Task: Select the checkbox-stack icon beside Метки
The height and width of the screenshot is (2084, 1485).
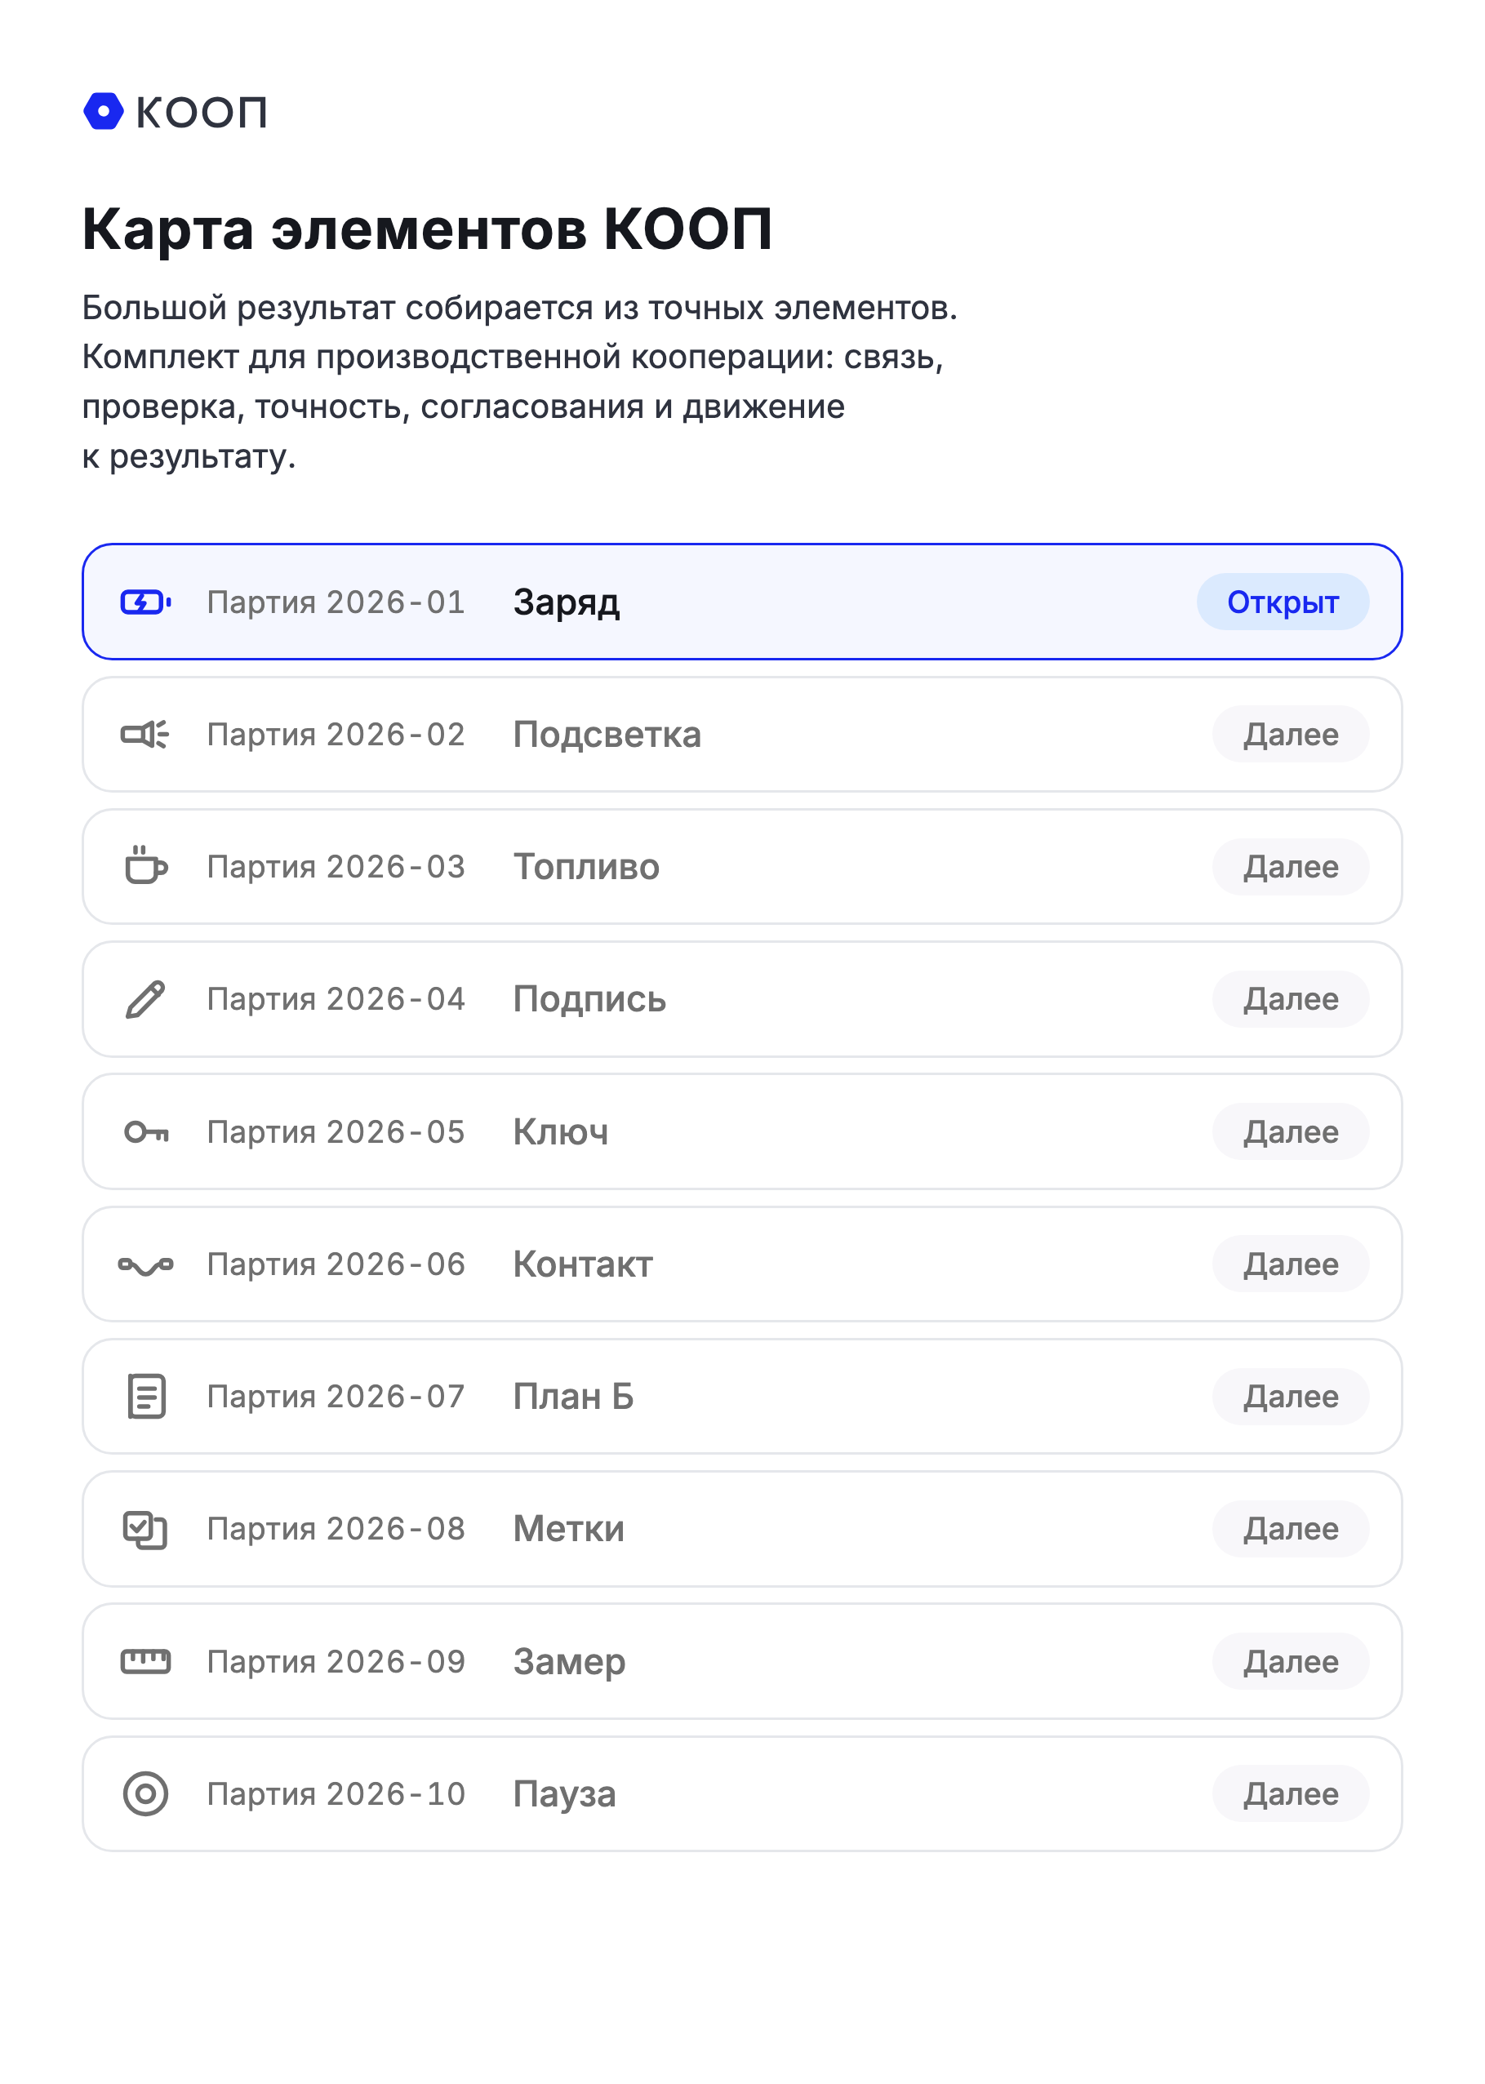Action: pos(145,1529)
